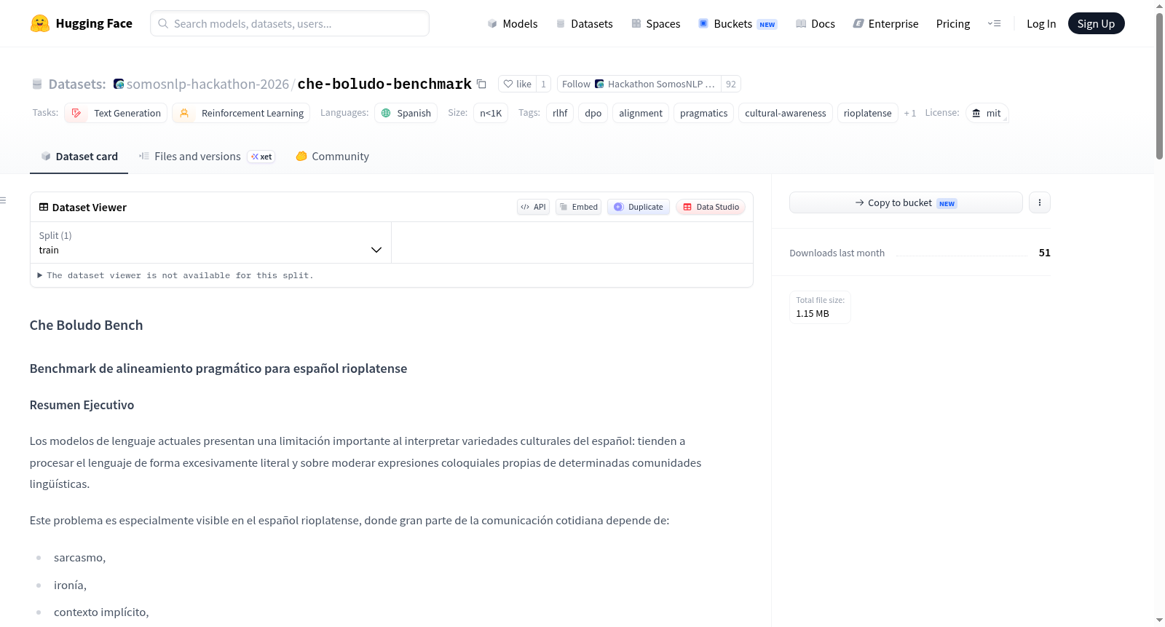Open Spaces in top navigation
The height and width of the screenshot is (627, 1165).
pos(655,23)
